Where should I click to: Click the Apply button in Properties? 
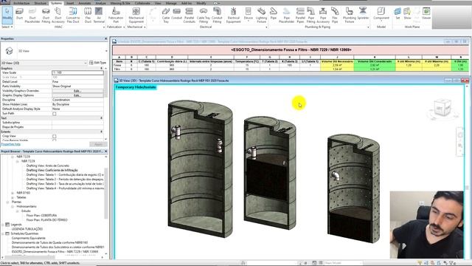coord(98,144)
